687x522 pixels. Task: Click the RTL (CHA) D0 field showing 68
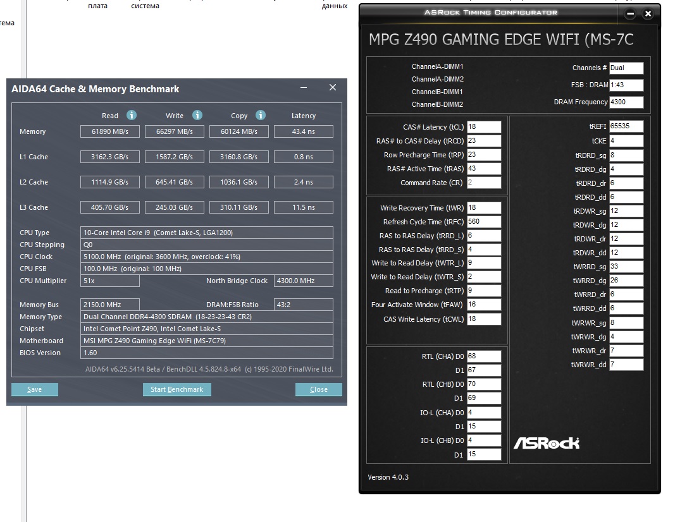pyautogui.click(x=484, y=356)
